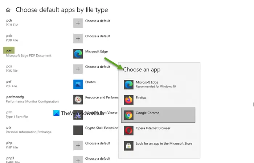Click Microsoft Edge icon for .pdf default
Image resolution: width=254 pixels, height=163 pixels.
(78, 54)
